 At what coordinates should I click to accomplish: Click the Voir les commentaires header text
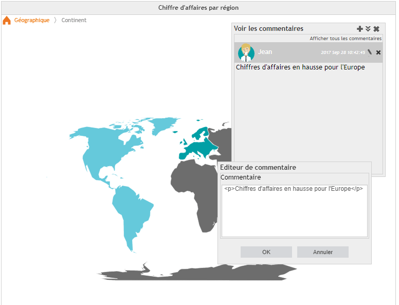[268, 28]
